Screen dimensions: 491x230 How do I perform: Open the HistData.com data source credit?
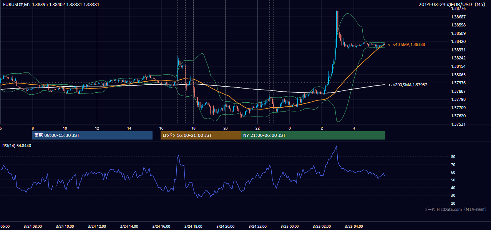point(456,209)
